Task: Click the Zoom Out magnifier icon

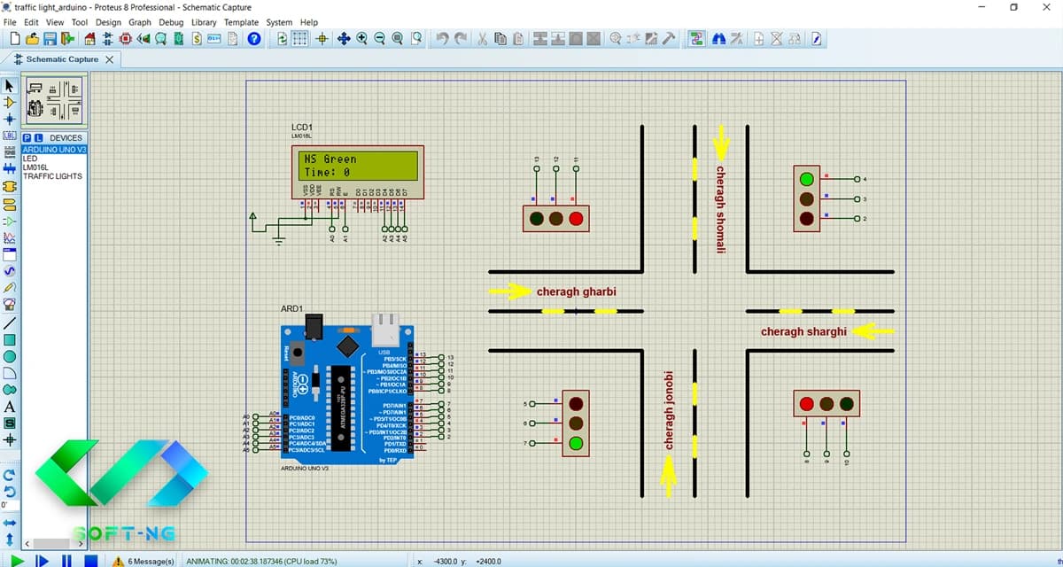Action: [379, 39]
